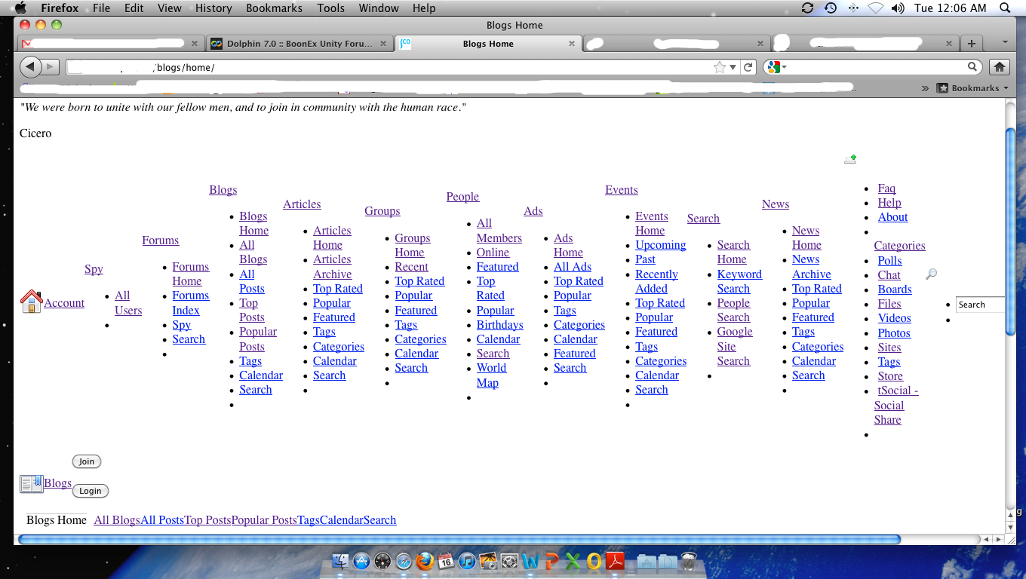Click the house icon beside Account
Image resolution: width=1026 pixels, height=579 pixels.
(31, 302)
